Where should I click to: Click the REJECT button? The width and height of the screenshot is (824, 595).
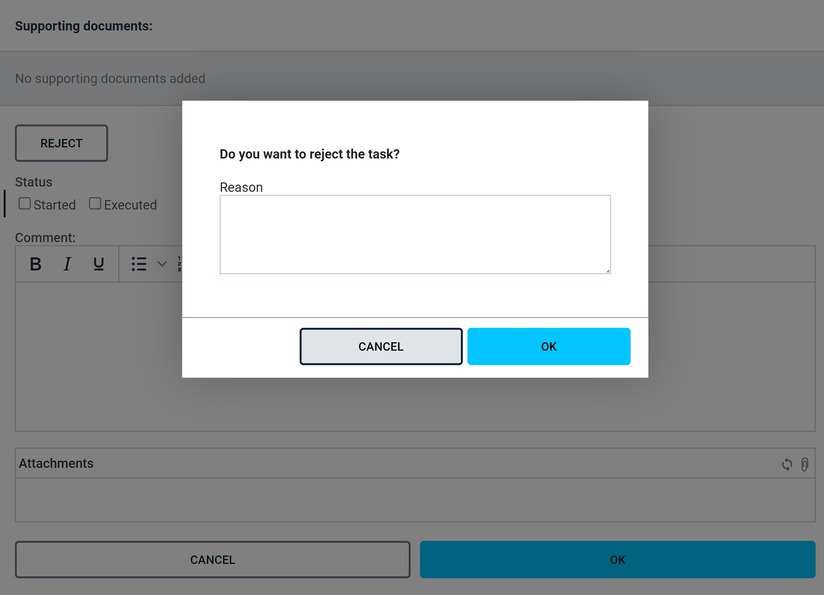[62, 143]
